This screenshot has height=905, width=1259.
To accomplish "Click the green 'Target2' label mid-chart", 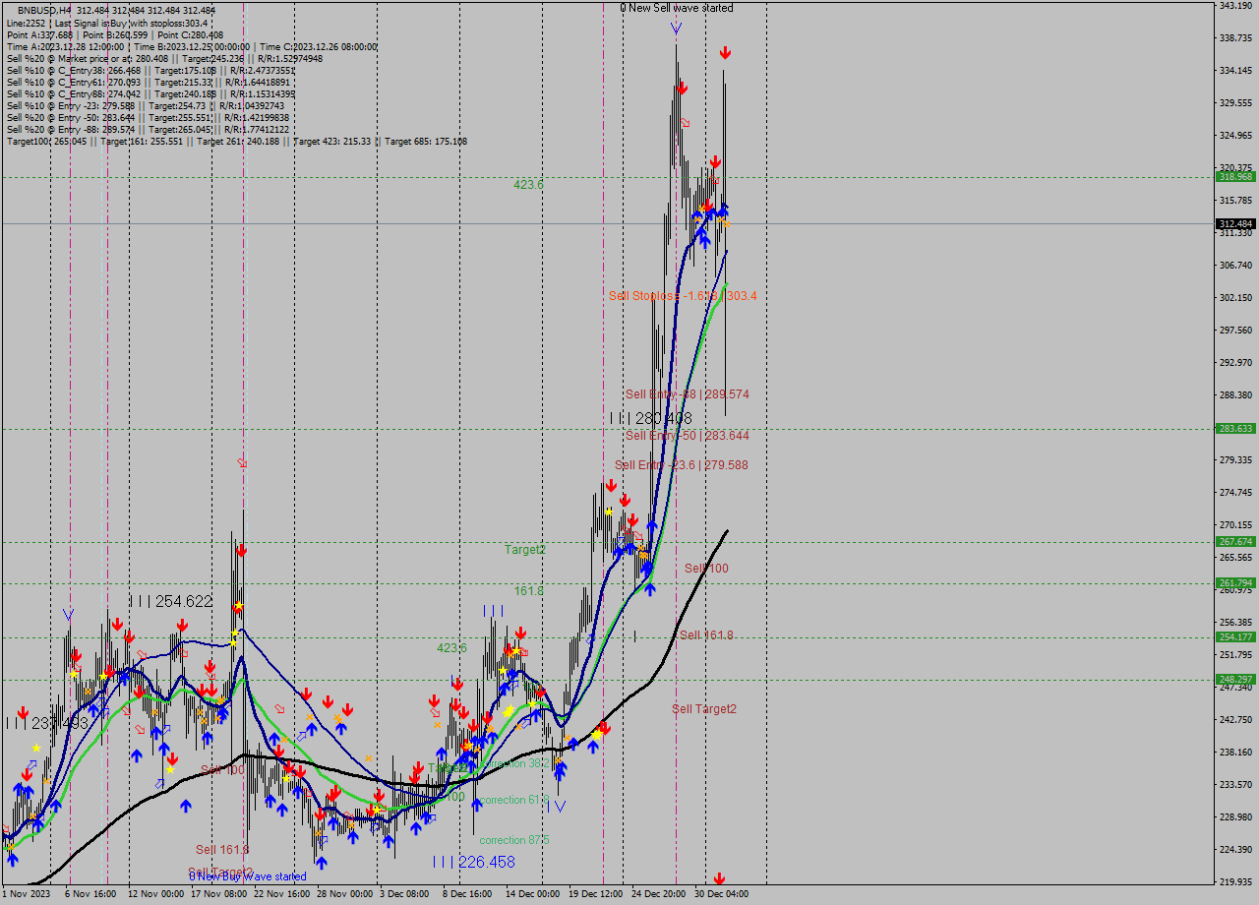I will (525, 550).
